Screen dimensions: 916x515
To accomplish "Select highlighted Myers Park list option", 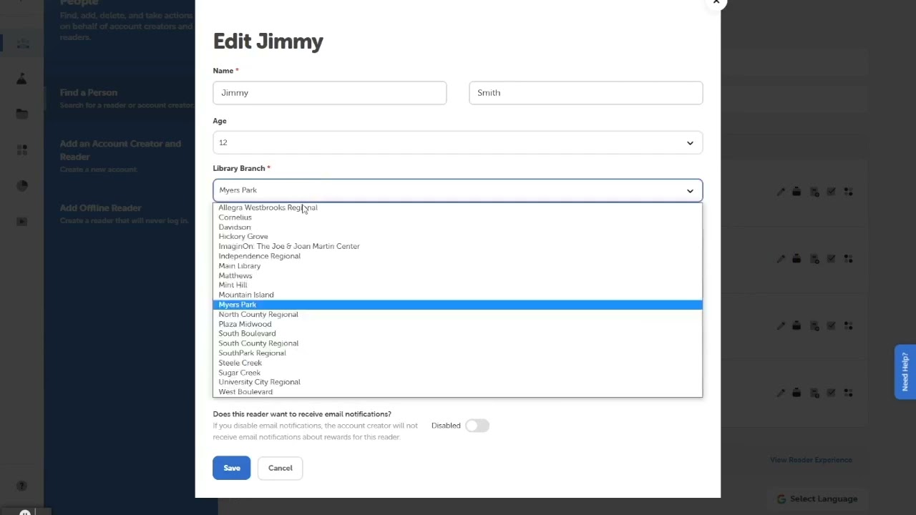I will [457, 305].
